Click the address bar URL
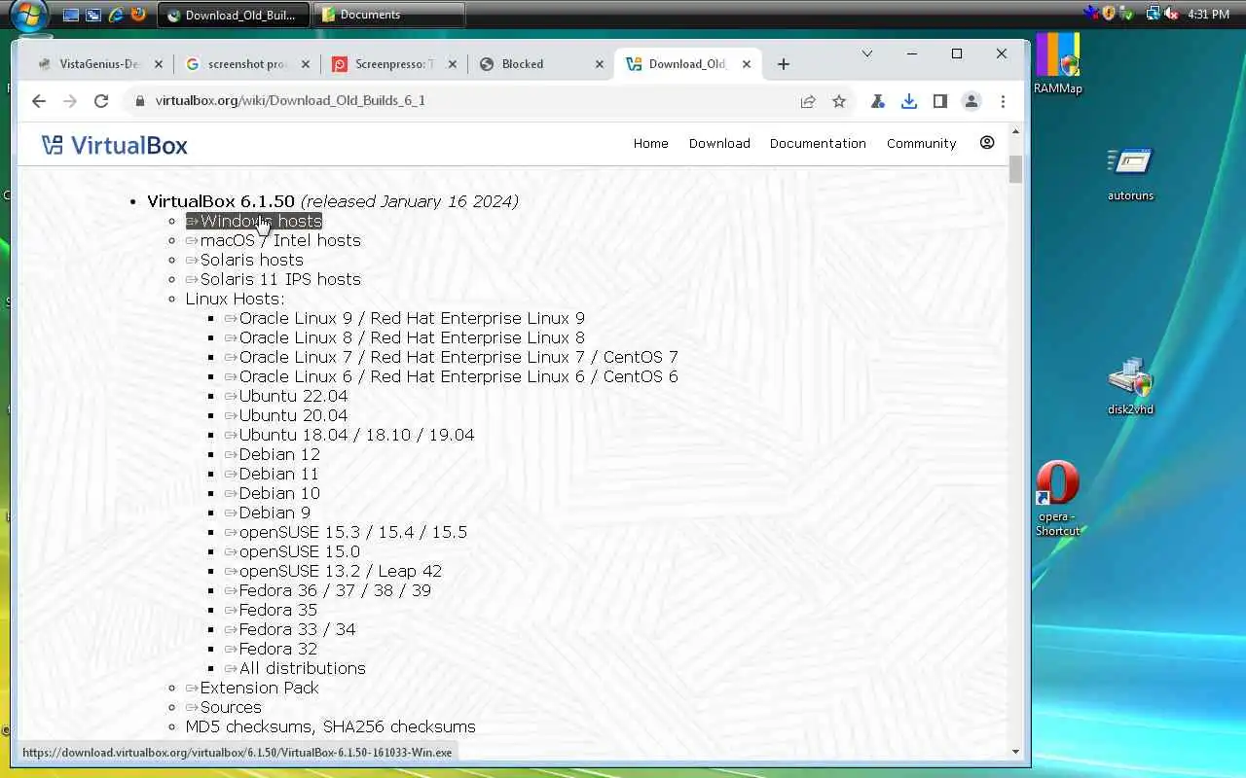Image resolution: width=1246 pixels, height=778 pixels. 290,101
